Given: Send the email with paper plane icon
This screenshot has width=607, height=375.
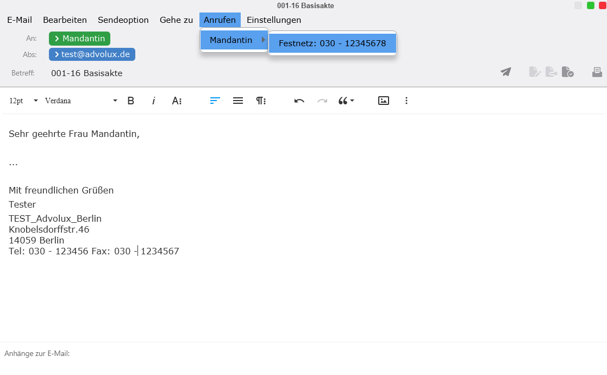Looking at the screenshot, I should 506,72.
